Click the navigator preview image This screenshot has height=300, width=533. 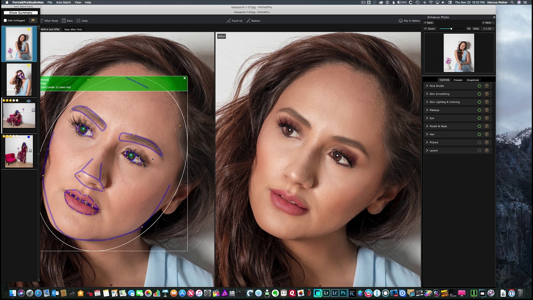tap(459, 53)
